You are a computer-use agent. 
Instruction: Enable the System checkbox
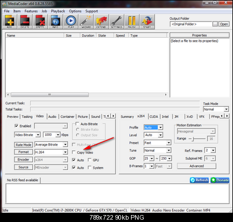89,168
